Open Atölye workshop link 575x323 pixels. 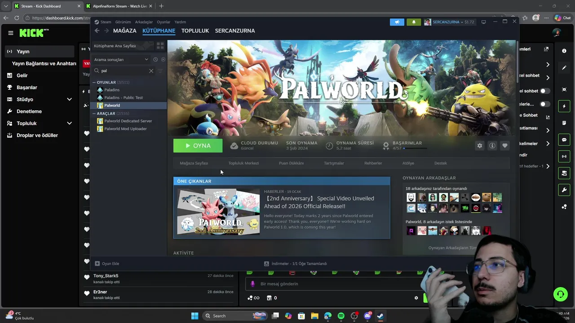click(408, 163)
